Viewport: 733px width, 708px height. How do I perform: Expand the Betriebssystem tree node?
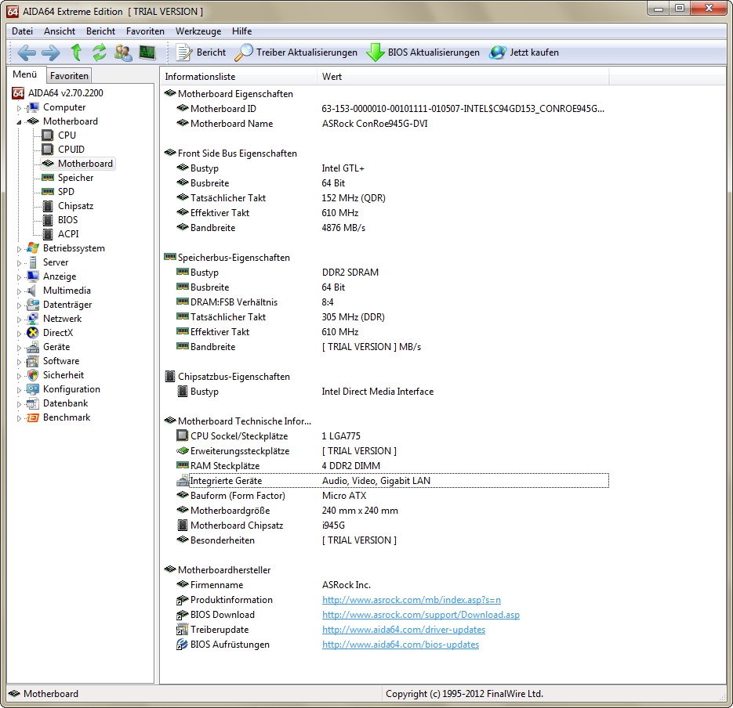[20, 249]
